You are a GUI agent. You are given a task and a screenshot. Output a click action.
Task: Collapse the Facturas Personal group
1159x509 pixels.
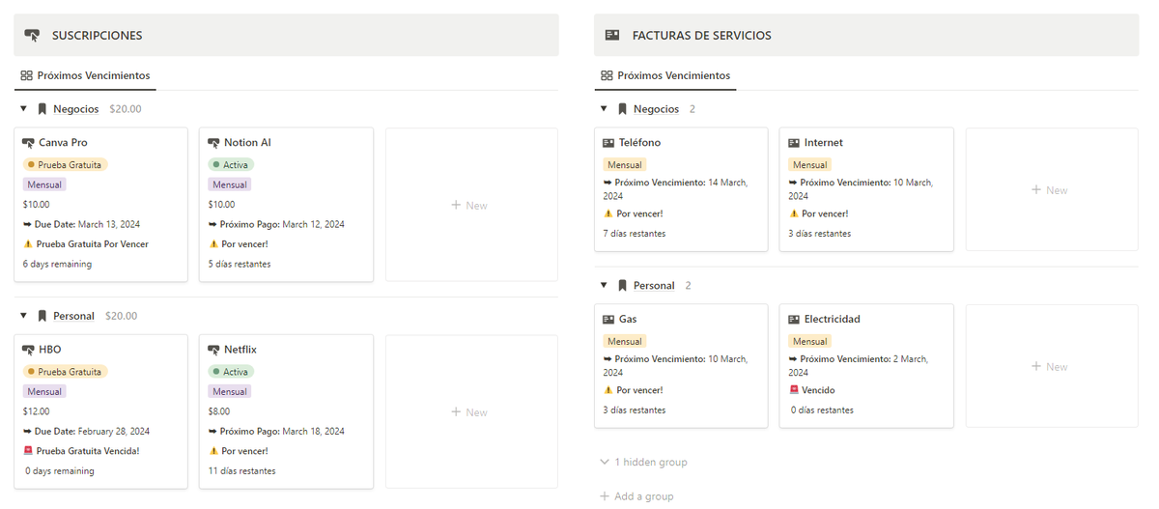tap(604, 286)
